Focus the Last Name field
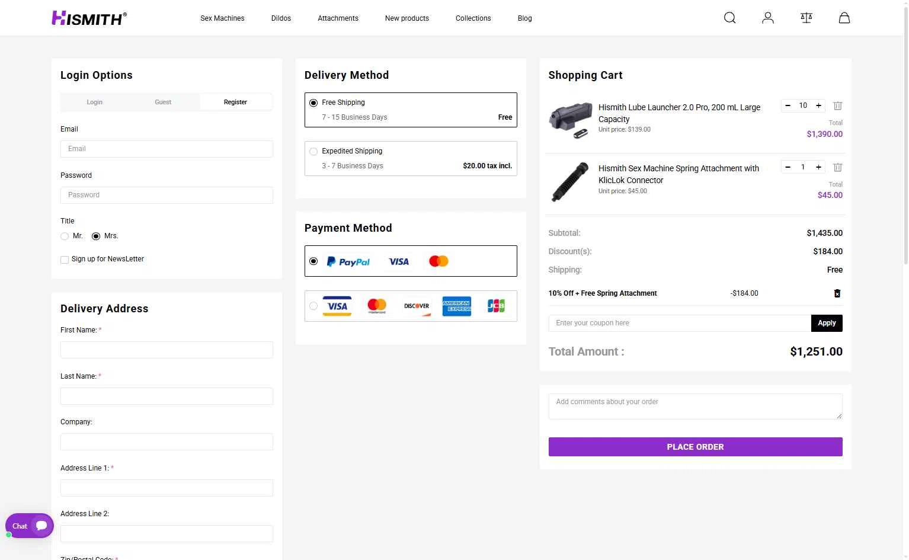The image size is (909, 560). pos(167,396)
